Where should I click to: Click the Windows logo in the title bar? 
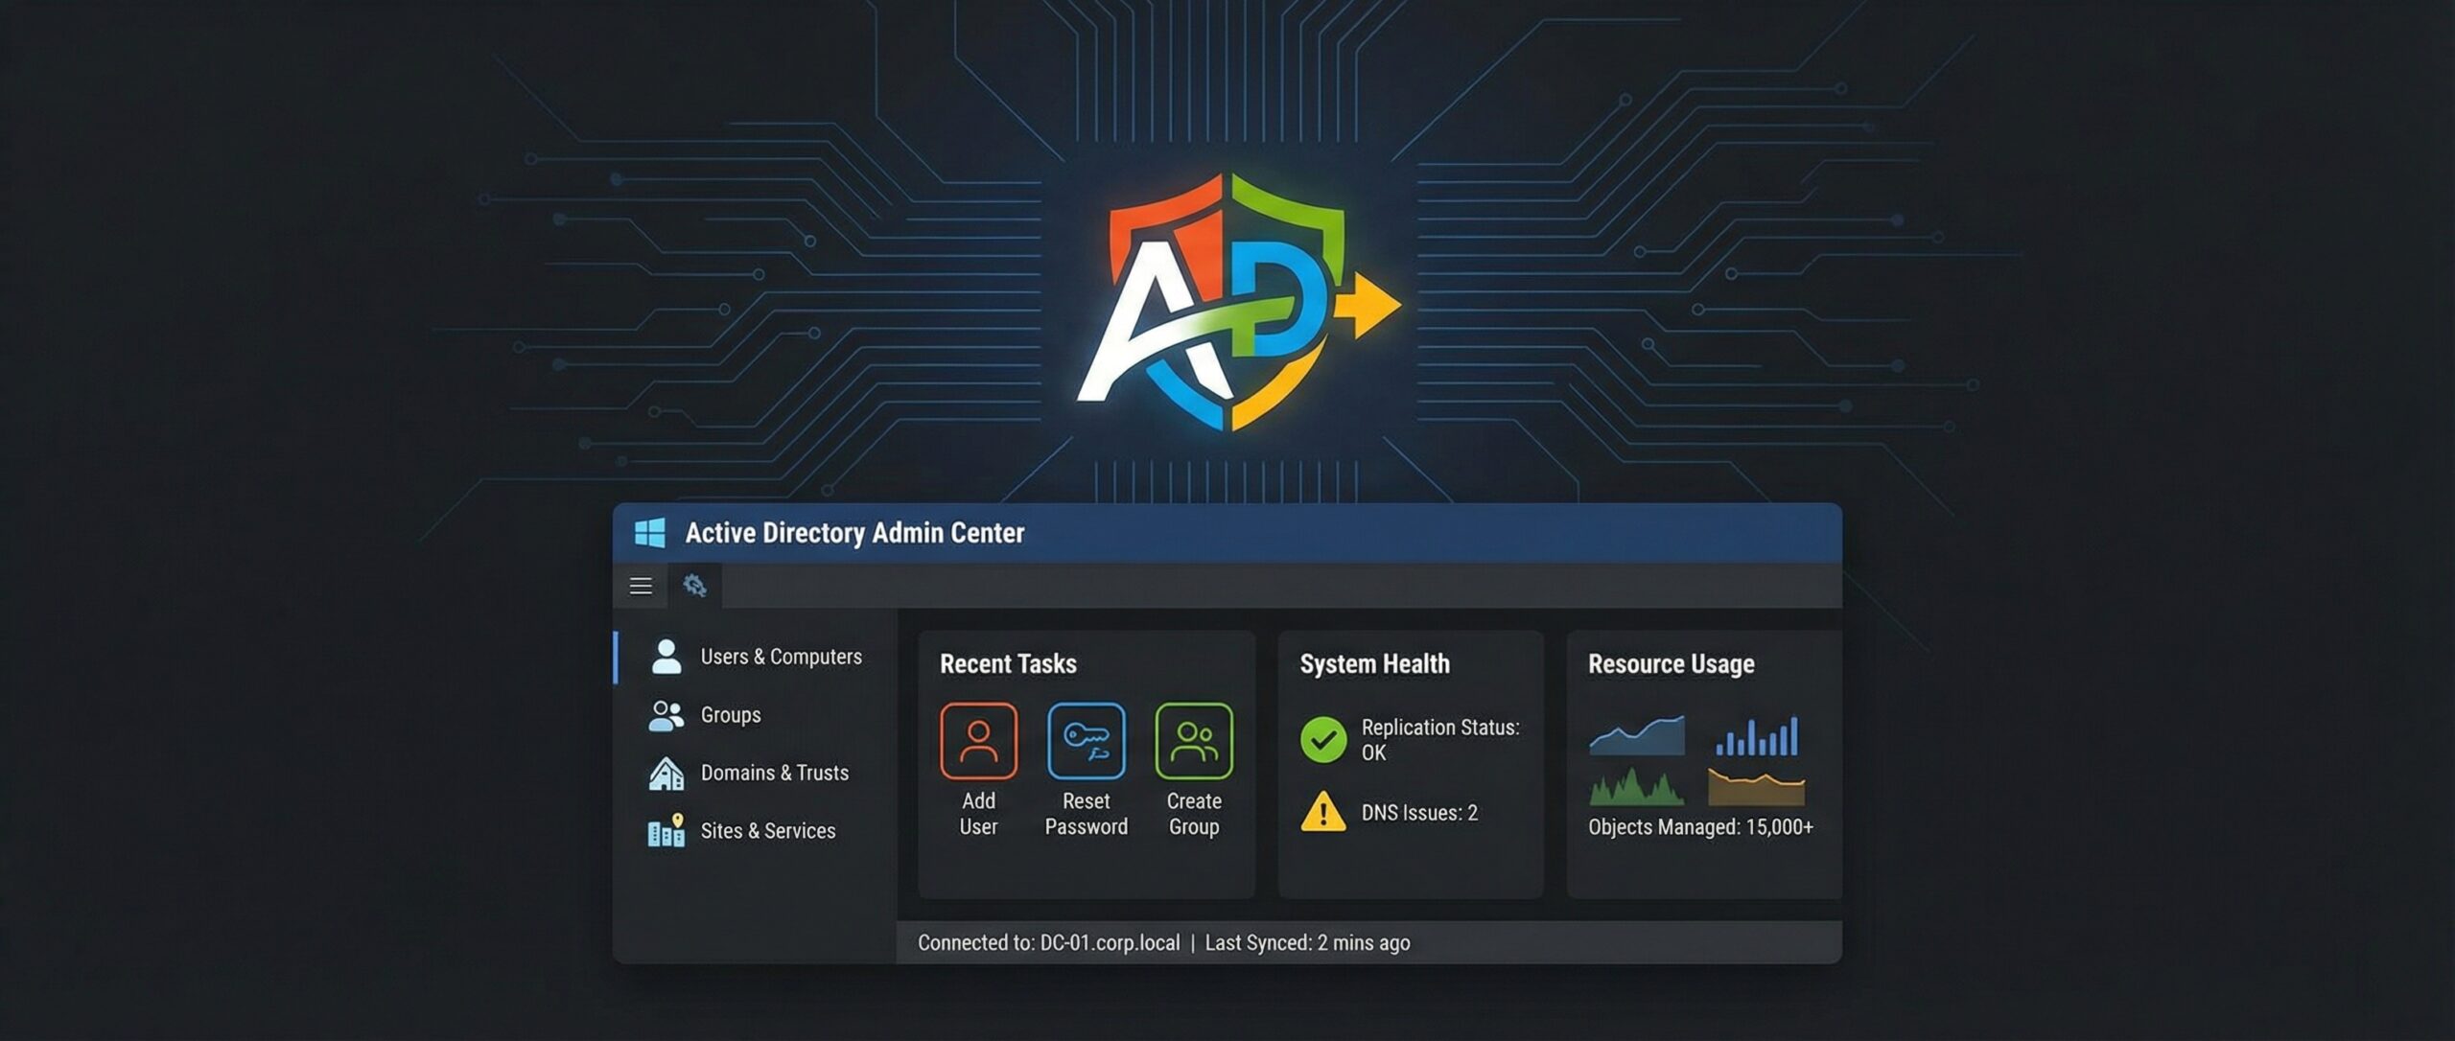coord(652,534)
